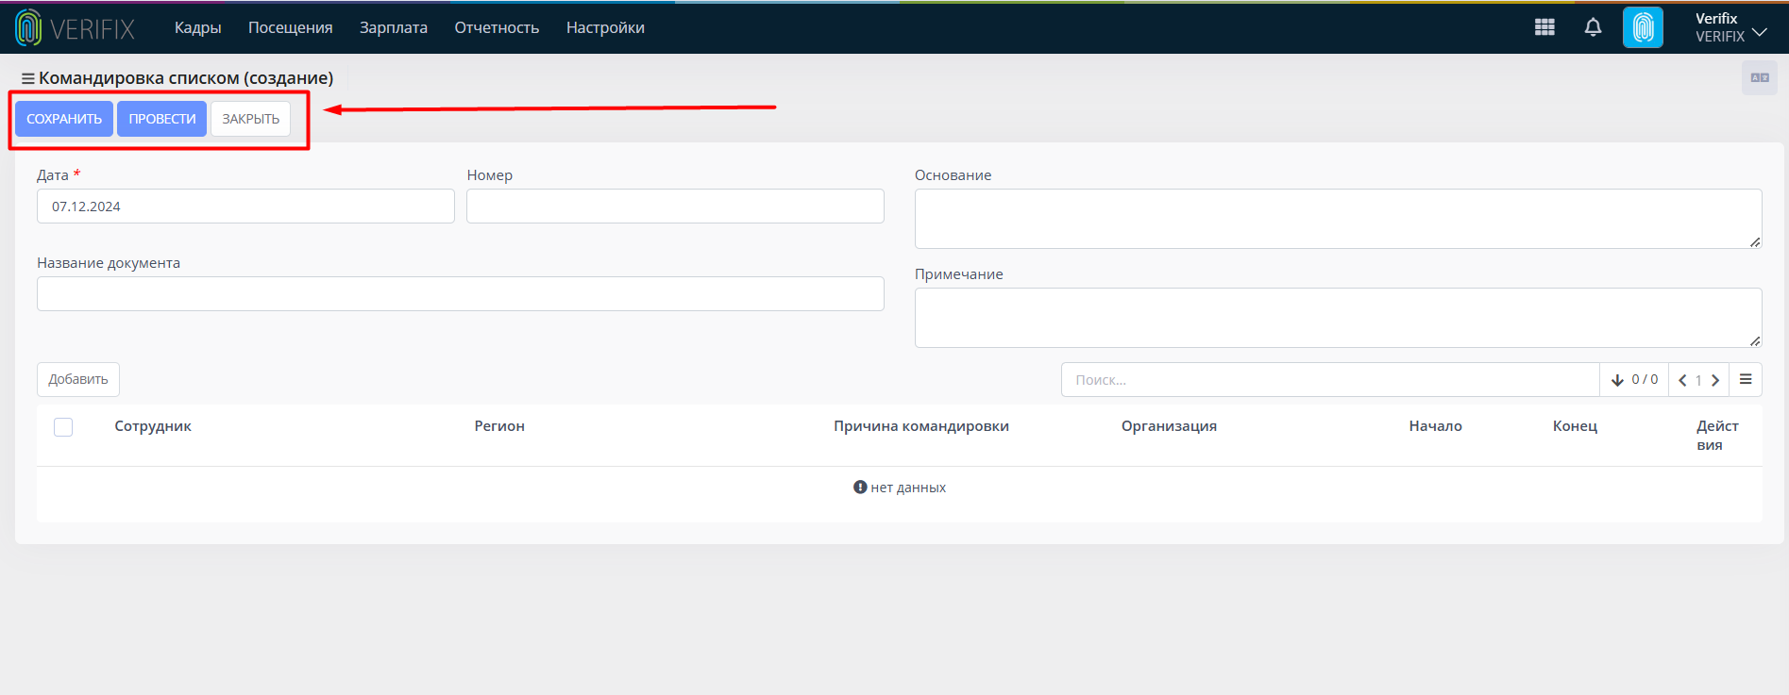Click the Действия column header
Screen dimensions: 1789x695
coord(1717,436)
